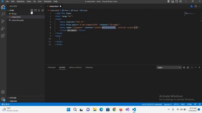Collapse the HTML folder section

[12, 10]
